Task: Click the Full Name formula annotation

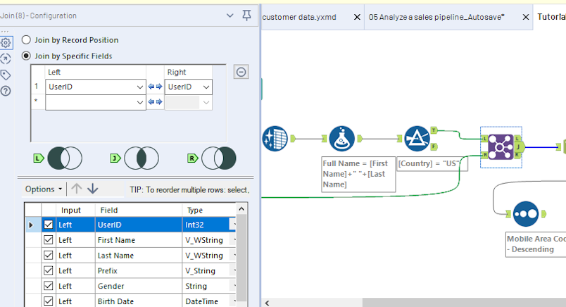Action: pyautogui.click(x=358, y=174)
